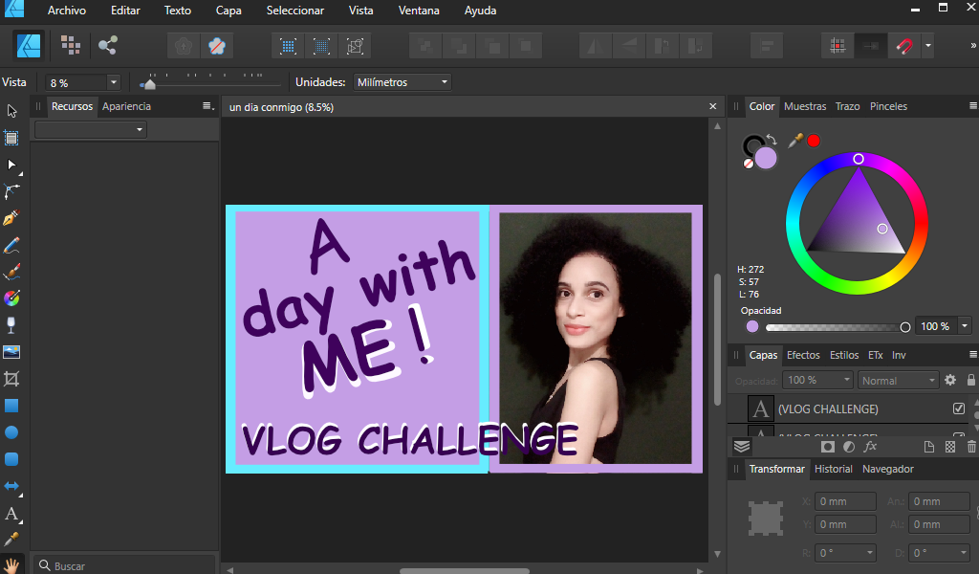Click the red color swatch in Color panel
This screenshot has height=574, width=979.
pyautogui.click(x=813, y=142)
